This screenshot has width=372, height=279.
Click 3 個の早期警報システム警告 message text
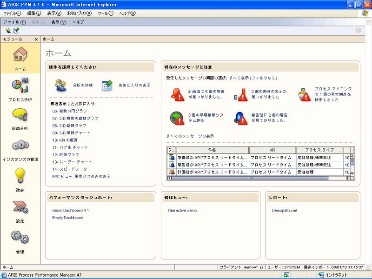[x=206, y=118]
